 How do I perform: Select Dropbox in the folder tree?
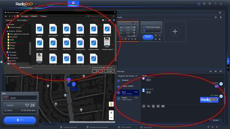[10, 24]
